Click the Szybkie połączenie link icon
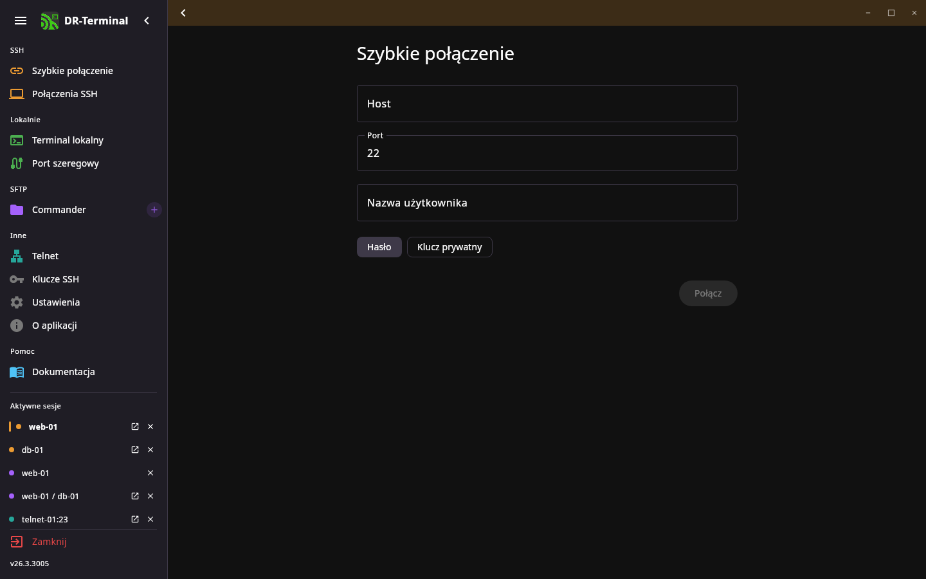This screenshot has height=579, width=926. (x=17, y=71)
